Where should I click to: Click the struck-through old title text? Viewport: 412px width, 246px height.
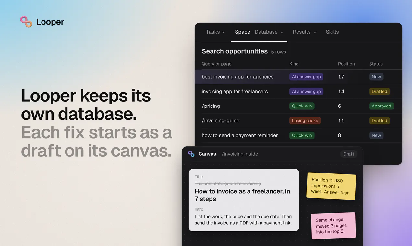pyautogui.click(x=228, y=184)
